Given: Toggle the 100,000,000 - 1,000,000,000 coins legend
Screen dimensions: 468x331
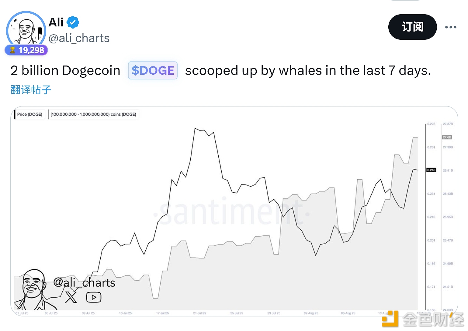Looking at the screenshot, I should click(x=93, y=114).
